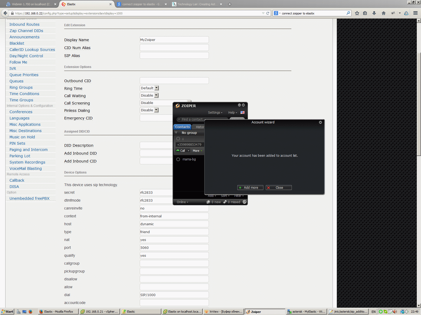The image size is (421, 315).
Task: Click the Firefox icon in quick launch
Action: pos(31,312)
